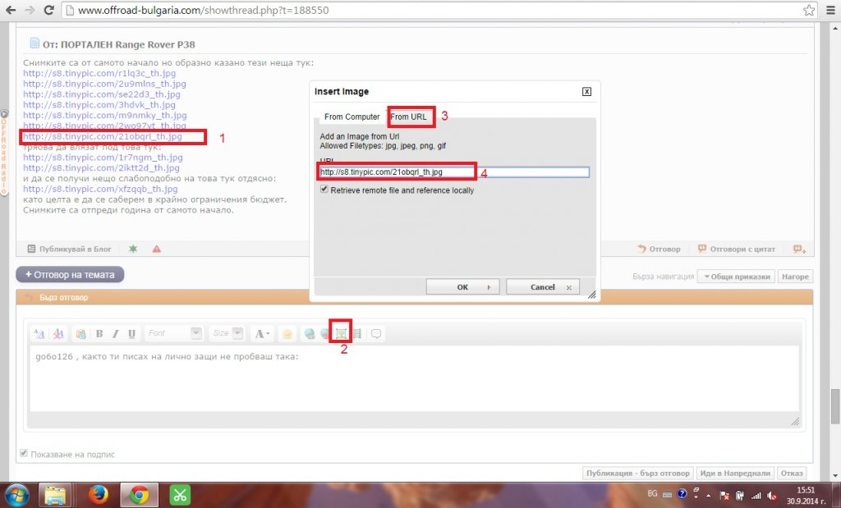
Task: Click Отговор на темата button
Action: (71, 274)
